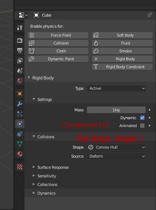Open the editor type selector menu
The image size is (156, 210).
pyautogui.click(x=23, y=15)
